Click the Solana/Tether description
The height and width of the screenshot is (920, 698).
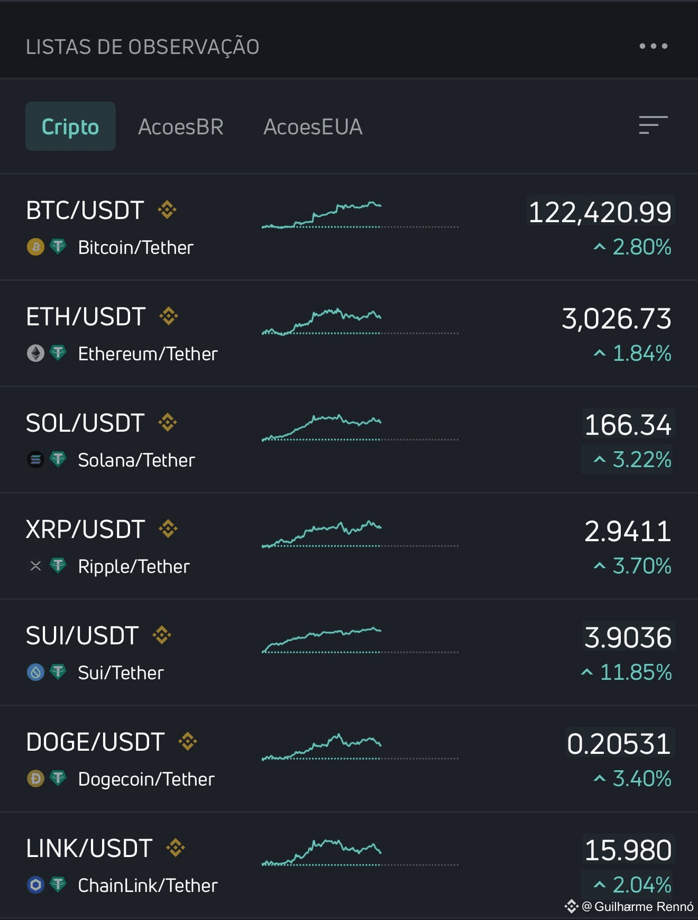click(x=136, y=460)
